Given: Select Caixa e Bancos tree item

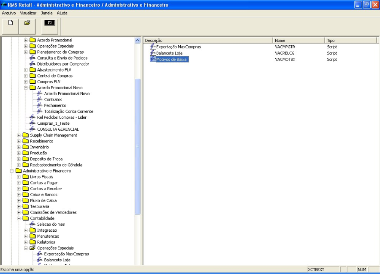Looking at the screenshot, I should (x=43, y=195).
